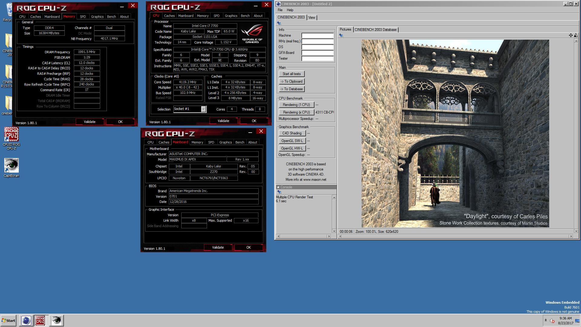The width and height of the screenshot is (581, 327).
Task: Click the CaptEcran eye taskbar icon
Action: click(x=56, y=320)
